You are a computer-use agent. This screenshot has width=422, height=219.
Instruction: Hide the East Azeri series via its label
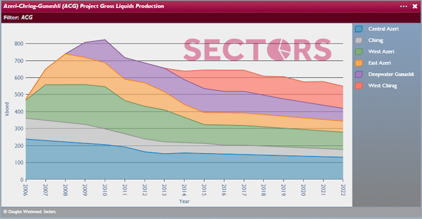click(x=379, y=63)
